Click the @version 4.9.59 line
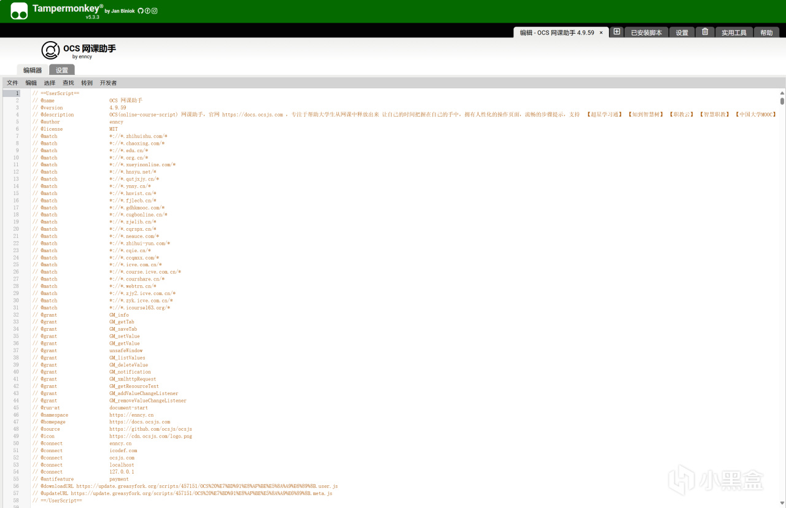The image size is (786, 508). click(x=79, y=107)
